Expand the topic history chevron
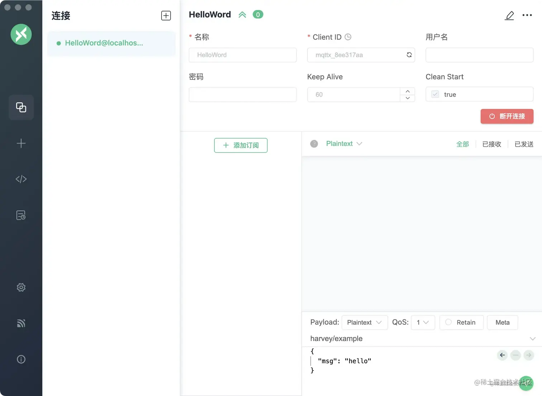The height and width of the screenshot is (396, 542). pyautogui.click(x=533, y=339)
